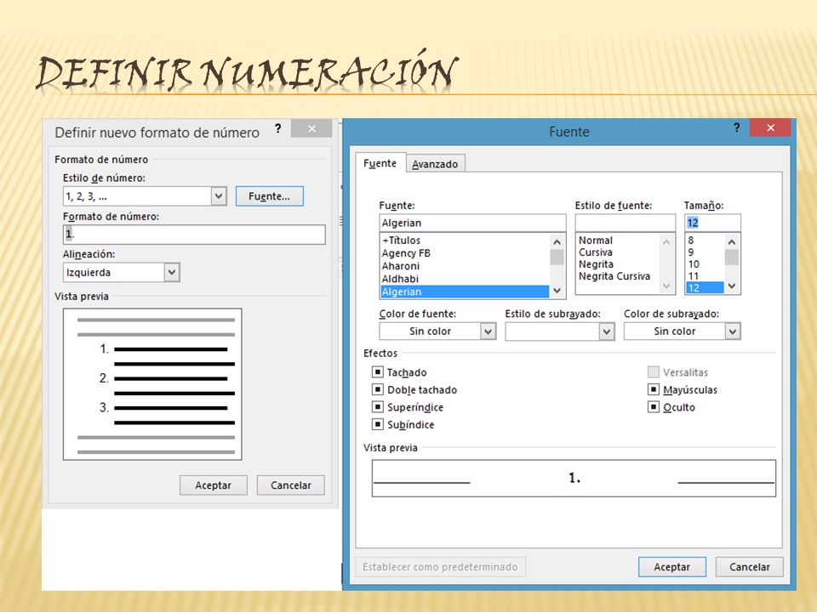Pick Negrita font style
The width and height of the screenshot is (817, 612).
coord(596,264)
